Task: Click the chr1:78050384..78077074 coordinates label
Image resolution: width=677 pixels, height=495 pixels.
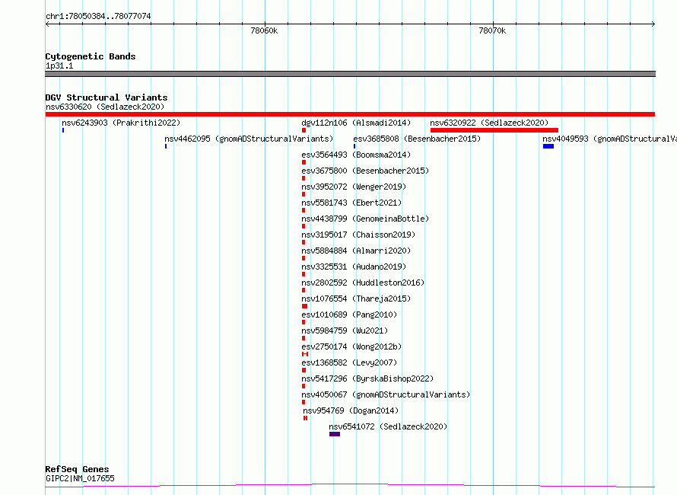Action: [x=98, y=17]
